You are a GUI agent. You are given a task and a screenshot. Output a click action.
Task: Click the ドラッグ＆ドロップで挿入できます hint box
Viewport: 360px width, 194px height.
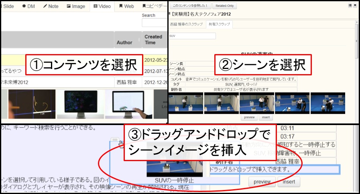pyautogui.click(x=275, y=170)
